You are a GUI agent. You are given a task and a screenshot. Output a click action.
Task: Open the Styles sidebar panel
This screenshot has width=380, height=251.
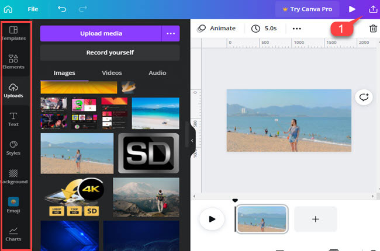point(13,148)
